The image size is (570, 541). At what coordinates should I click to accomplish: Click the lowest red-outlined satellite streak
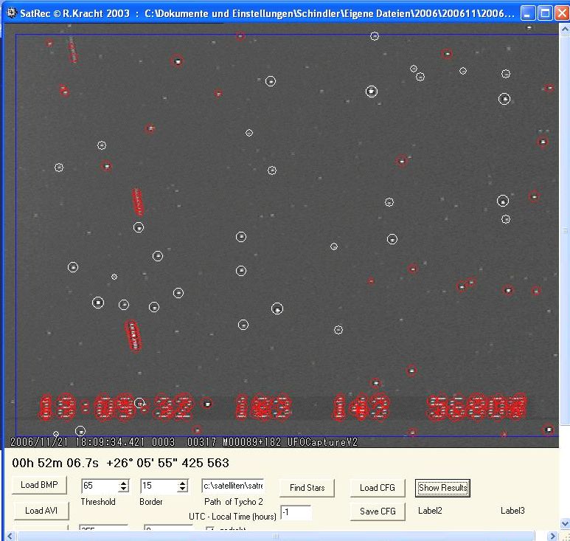pyautogui.click(x=133, y=335)
